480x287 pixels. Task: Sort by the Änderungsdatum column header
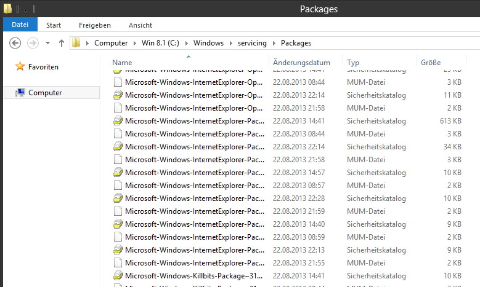(x=301, y=63)
